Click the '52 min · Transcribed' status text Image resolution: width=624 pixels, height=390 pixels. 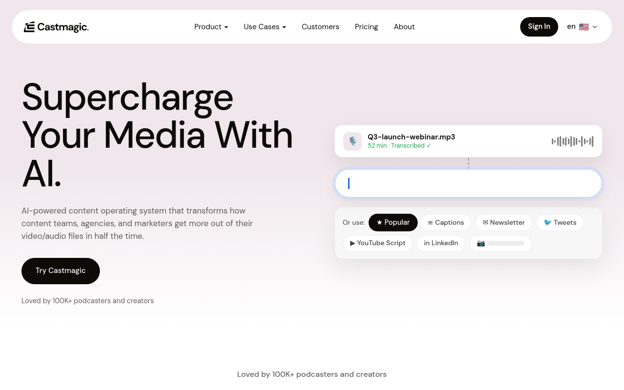click(x=399, y=146)
